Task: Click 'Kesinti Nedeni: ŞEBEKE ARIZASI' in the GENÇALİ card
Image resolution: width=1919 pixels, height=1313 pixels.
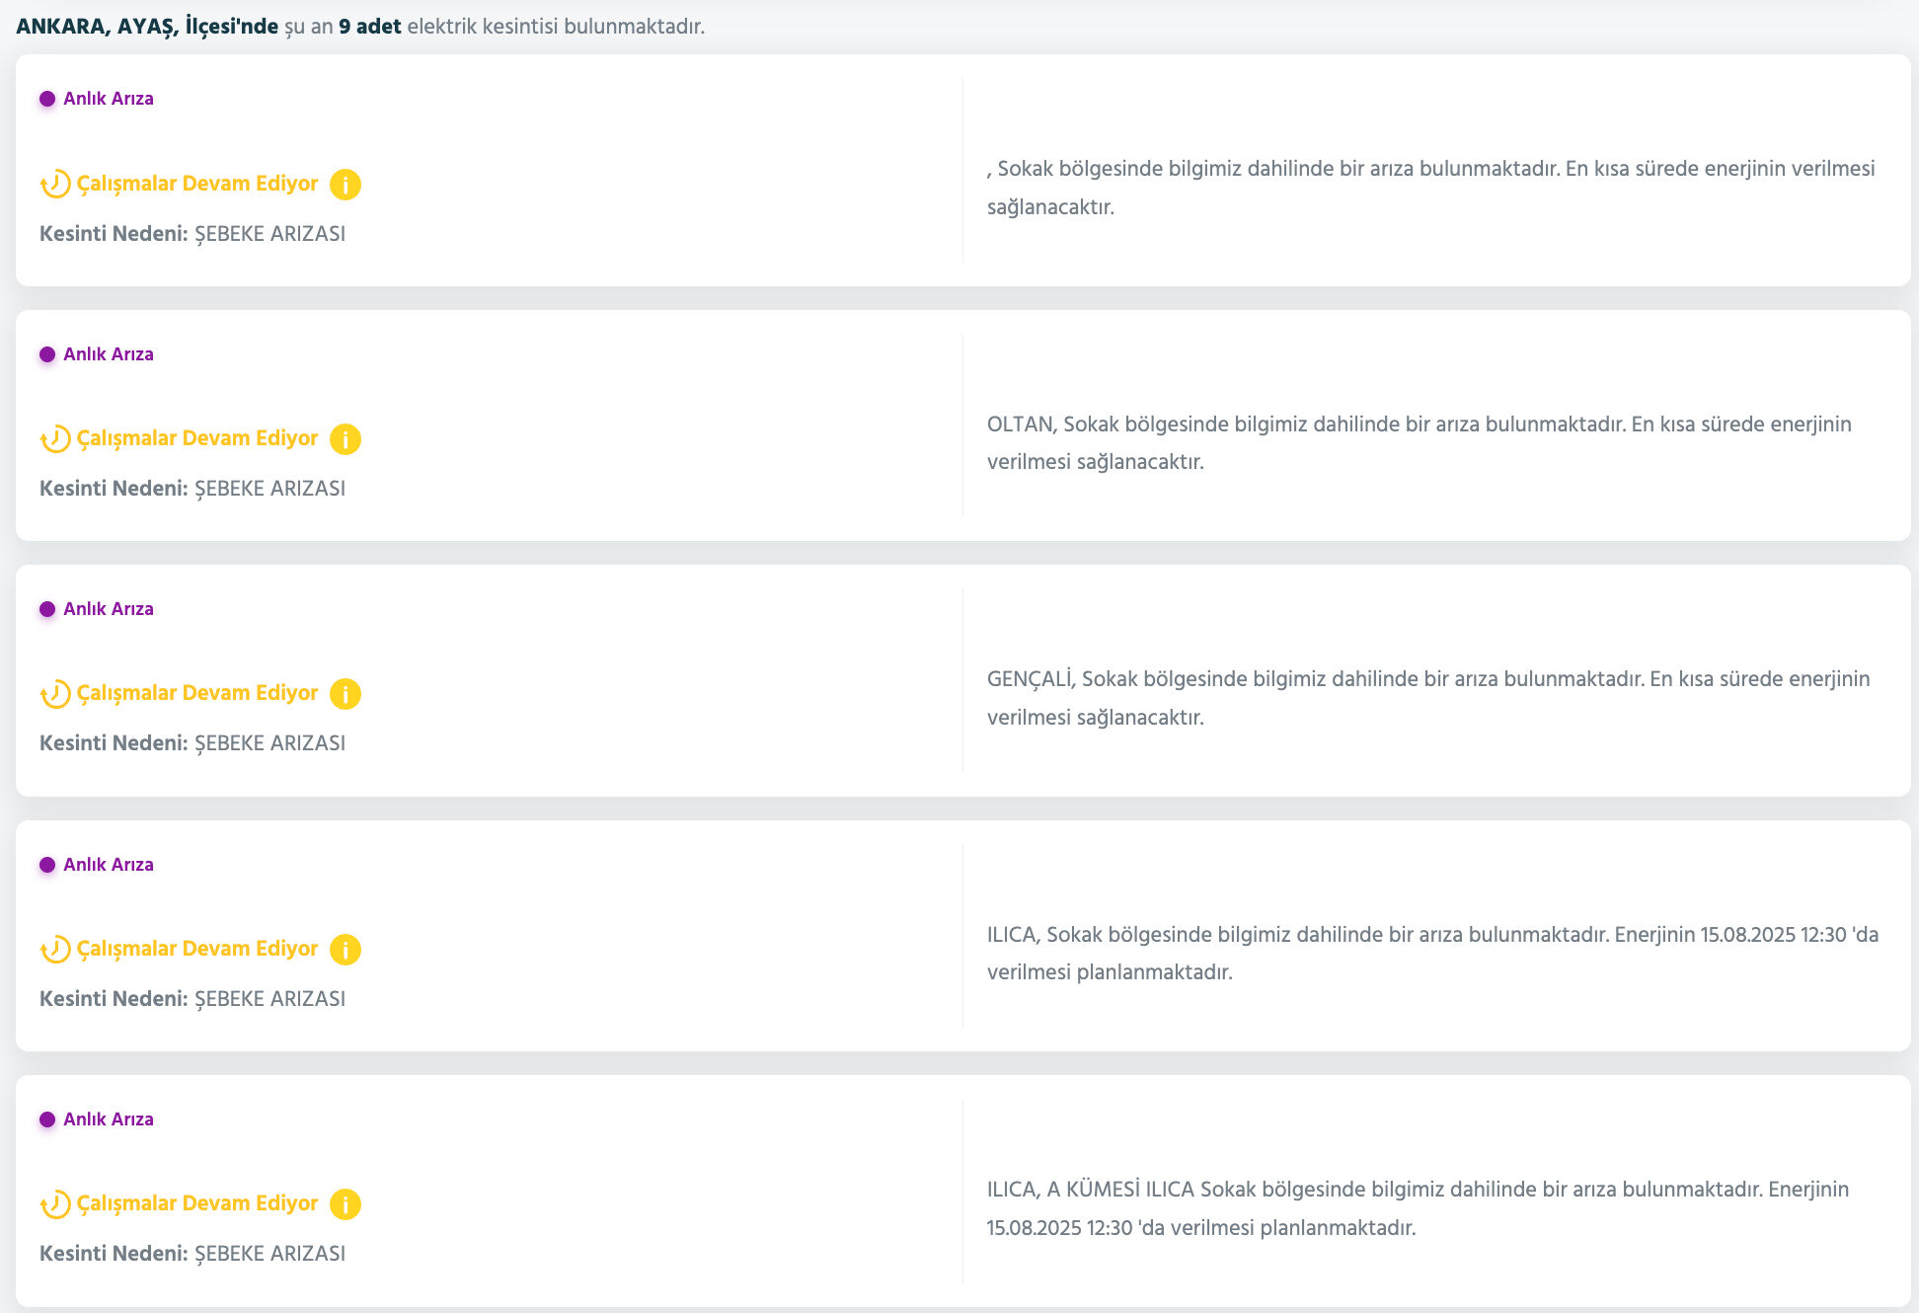Action: [x=192, y=743]
